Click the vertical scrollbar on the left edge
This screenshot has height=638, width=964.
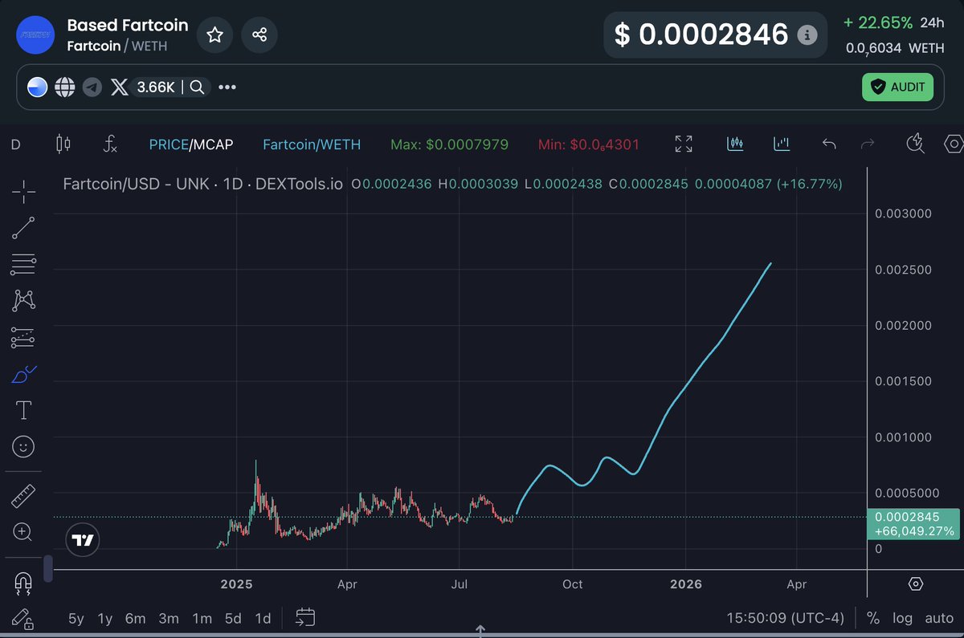[x=47, y=568]
